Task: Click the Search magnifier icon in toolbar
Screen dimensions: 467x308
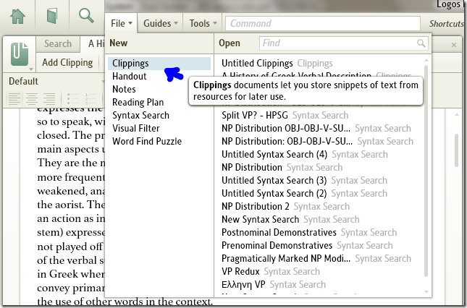Action: [87, 15]
